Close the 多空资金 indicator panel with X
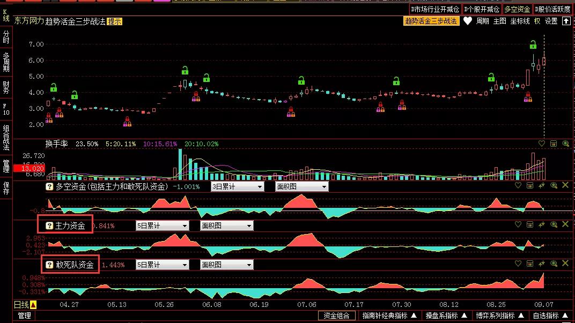The width and height of the screenshot is (575, 323). click(x=565, y=185)
